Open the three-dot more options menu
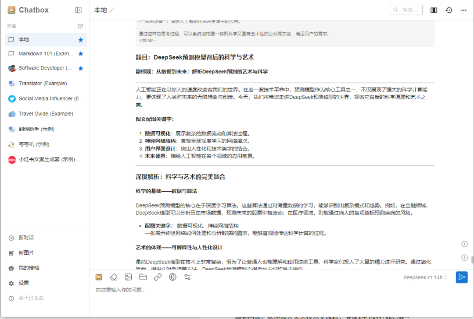The width and height of the screenshot is (474, 319). click(x=464, y=10)
